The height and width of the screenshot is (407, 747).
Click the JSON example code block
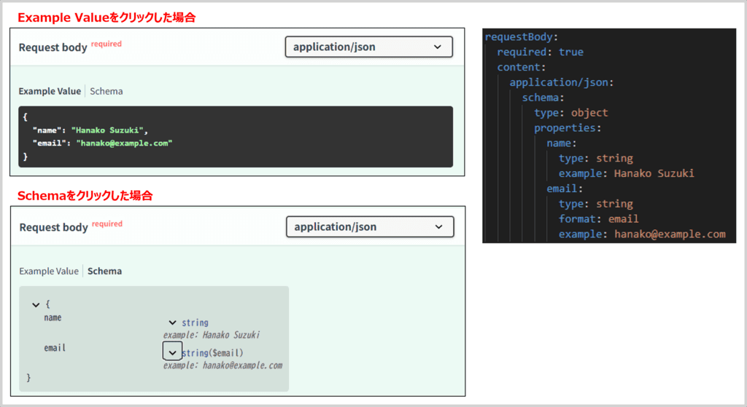pos(236,136)
